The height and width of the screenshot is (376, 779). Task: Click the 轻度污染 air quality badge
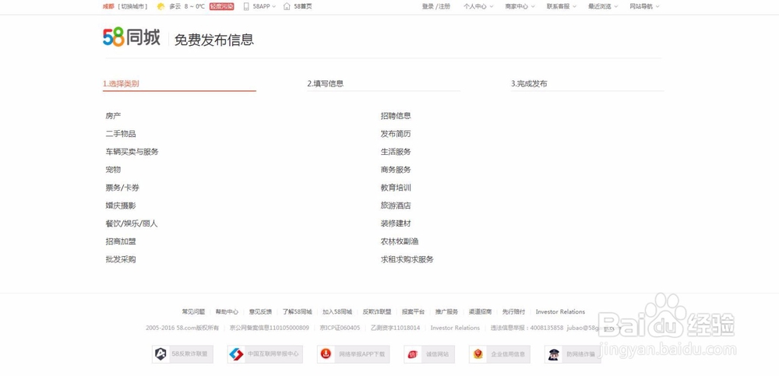pyautogui.click(x=221, y=6)
